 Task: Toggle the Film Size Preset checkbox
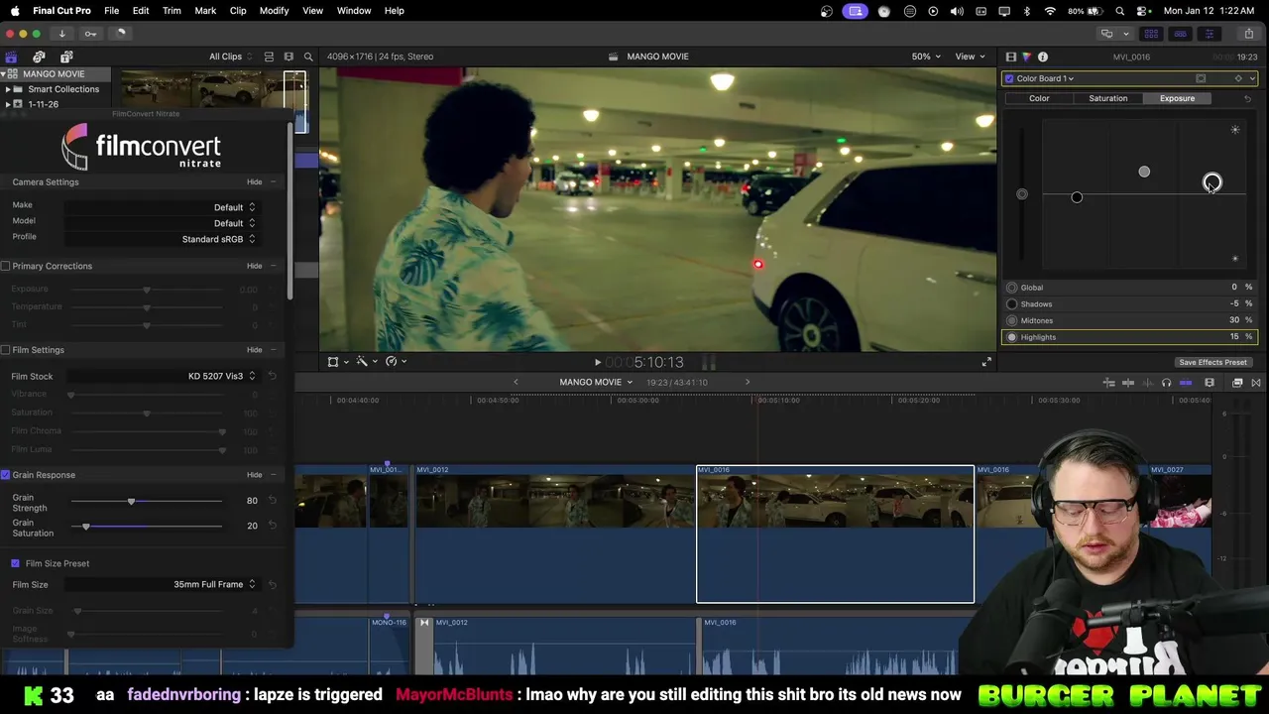point(15,563)
